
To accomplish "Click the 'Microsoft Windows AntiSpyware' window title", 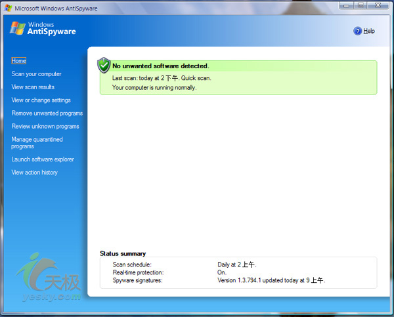I will pyautogui.click(x=56, y=9).
